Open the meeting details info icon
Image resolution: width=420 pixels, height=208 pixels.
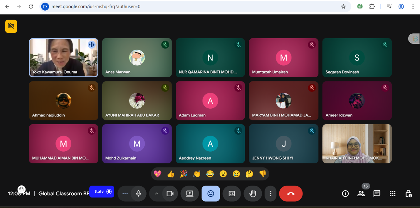(x=345, y=194)
